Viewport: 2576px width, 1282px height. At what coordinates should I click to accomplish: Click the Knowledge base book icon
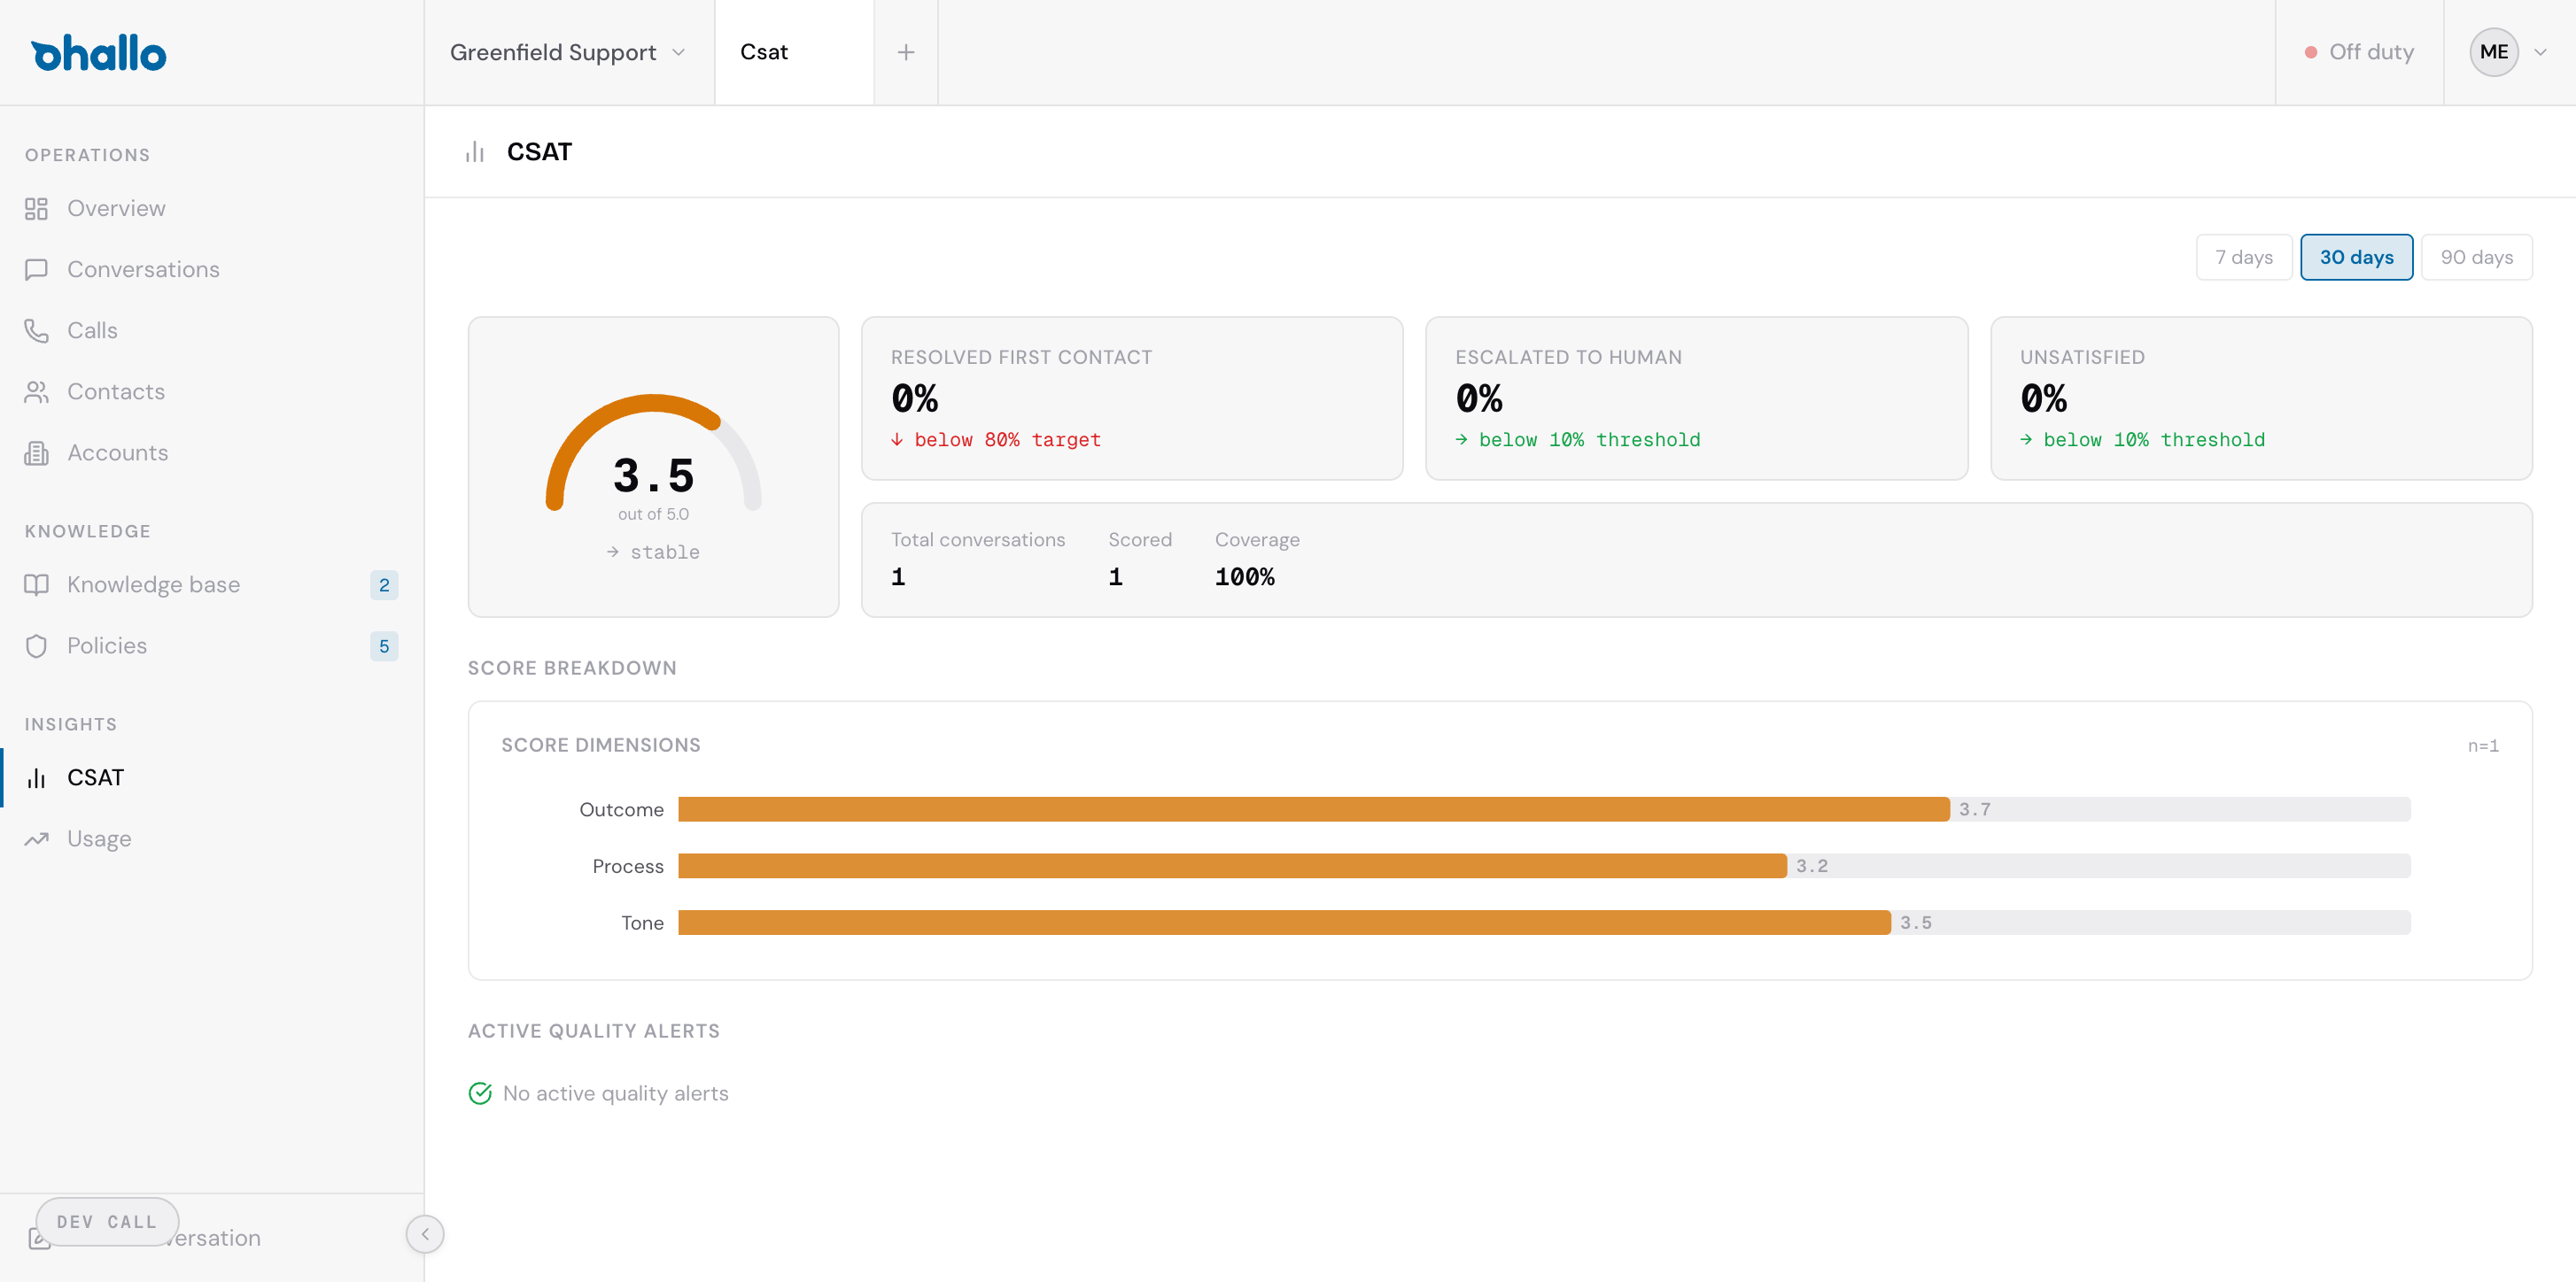click(36, 584)
